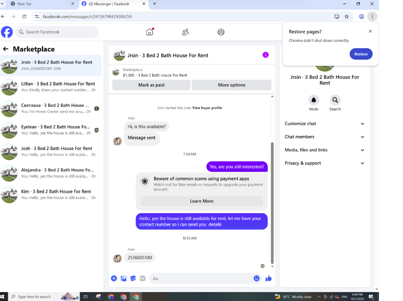Open a new browser tab

(154, 4)
